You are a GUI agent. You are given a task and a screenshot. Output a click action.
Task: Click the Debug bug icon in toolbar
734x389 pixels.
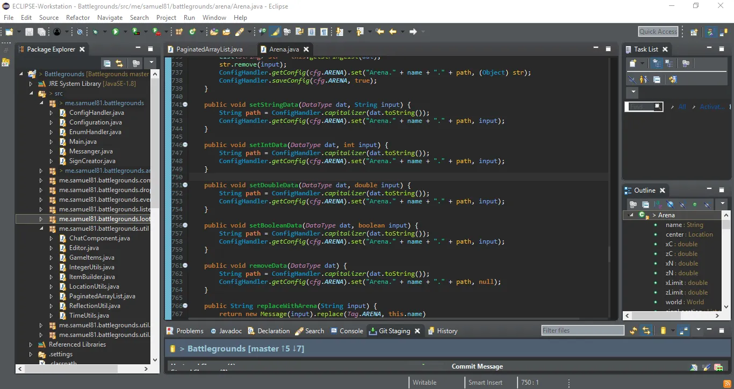click(x=96, y=32)
